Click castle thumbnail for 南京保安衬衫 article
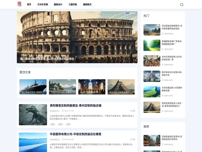Image resolution: width=202 pixels, height=152 pixels. tap(152, 76)
